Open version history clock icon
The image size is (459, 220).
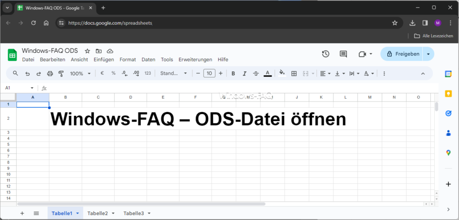coord(325,54)
